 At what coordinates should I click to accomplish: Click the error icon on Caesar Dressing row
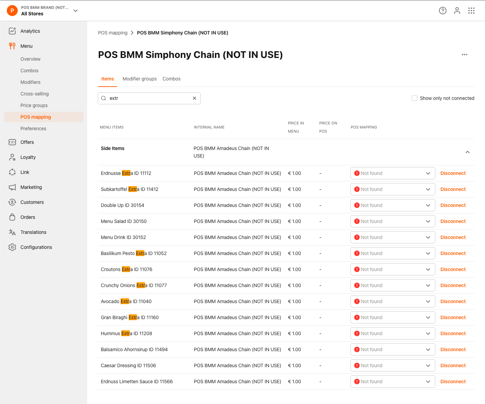click(357, 365)
